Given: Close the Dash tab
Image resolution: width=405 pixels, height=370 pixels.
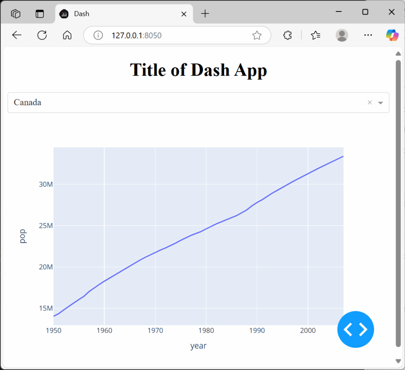Looking at the screenshot, I should click(184, 14).
